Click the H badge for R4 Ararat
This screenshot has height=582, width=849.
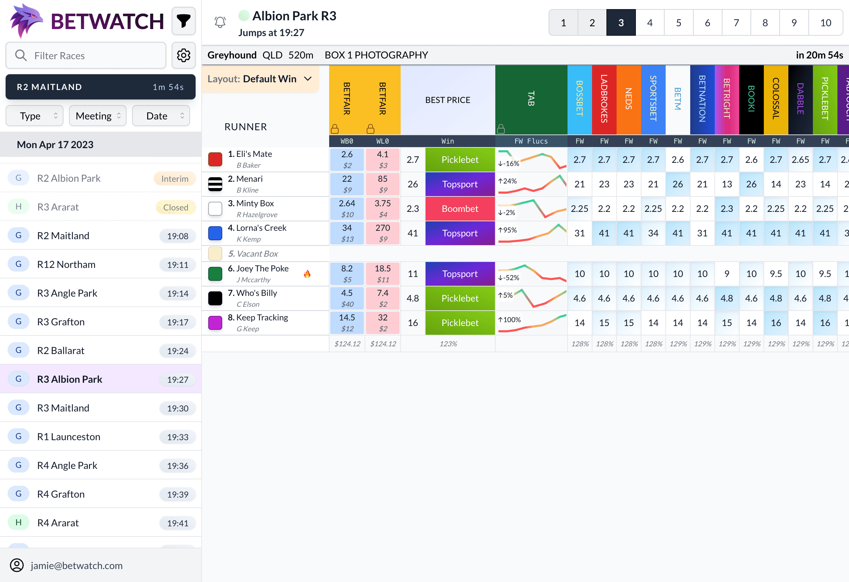point(19,523)
